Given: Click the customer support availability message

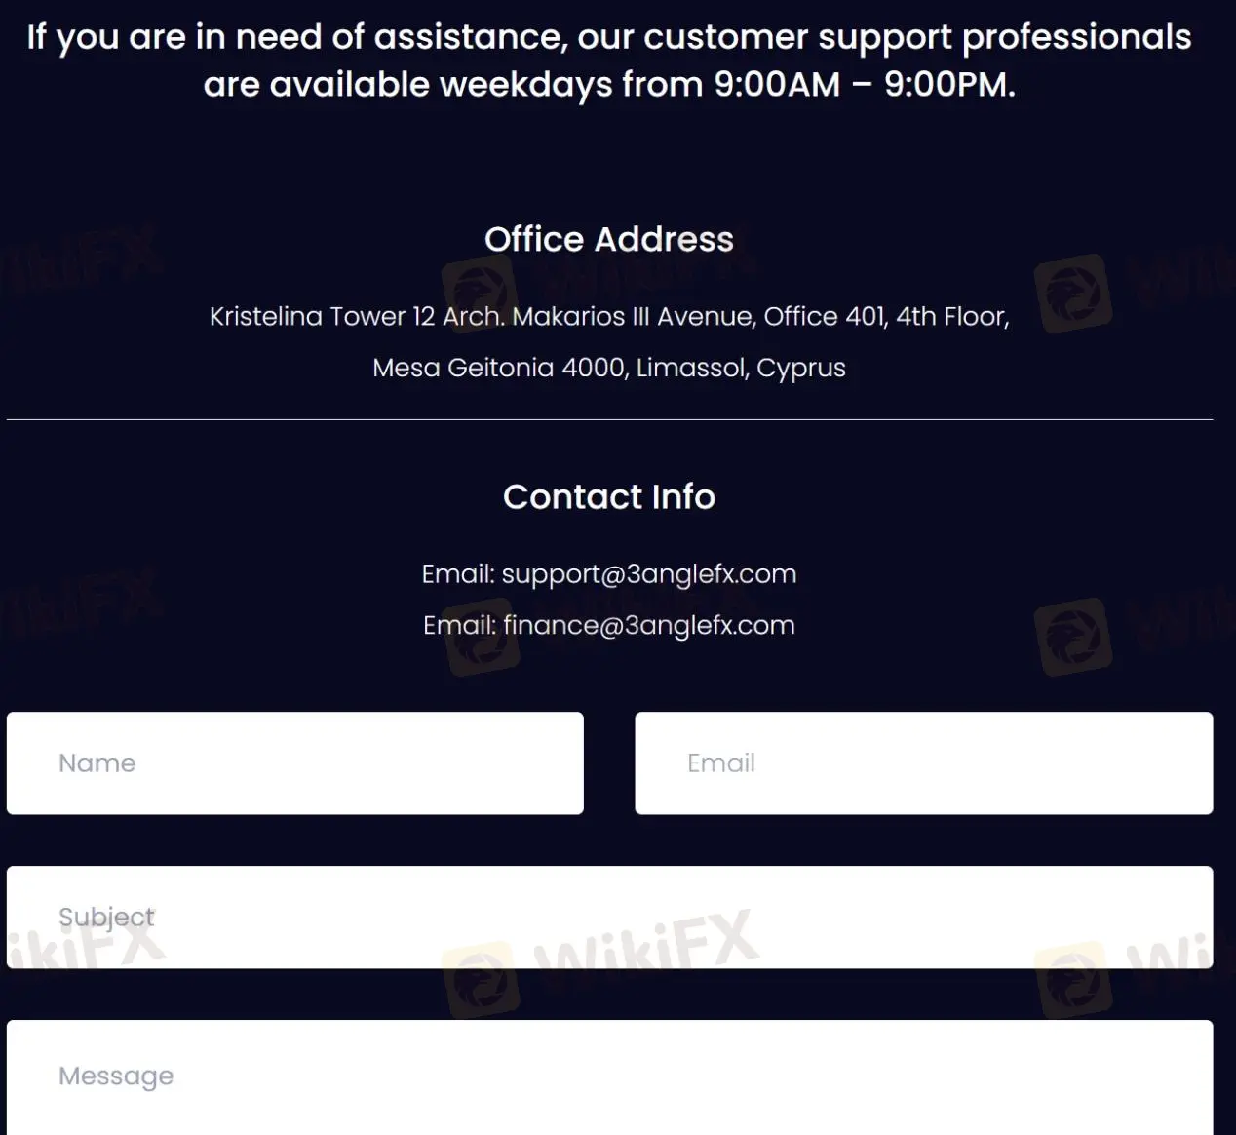Looking at the screenshot, I should tap(610, 59).
